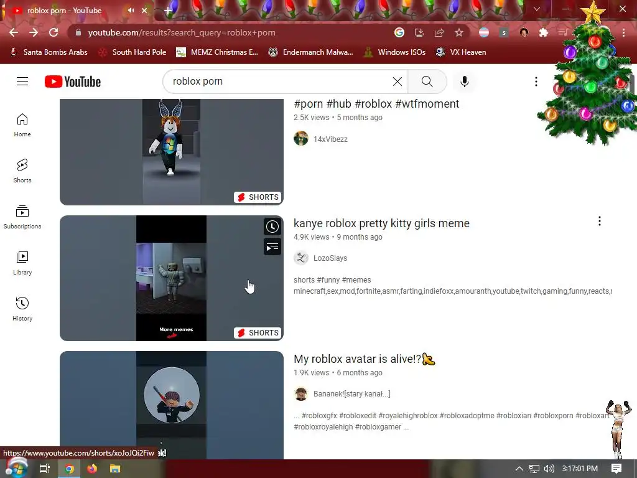Open the Shorts sidebar item
Image resolution: width=637 pixels, height=478 pixels.
(22, 171)
